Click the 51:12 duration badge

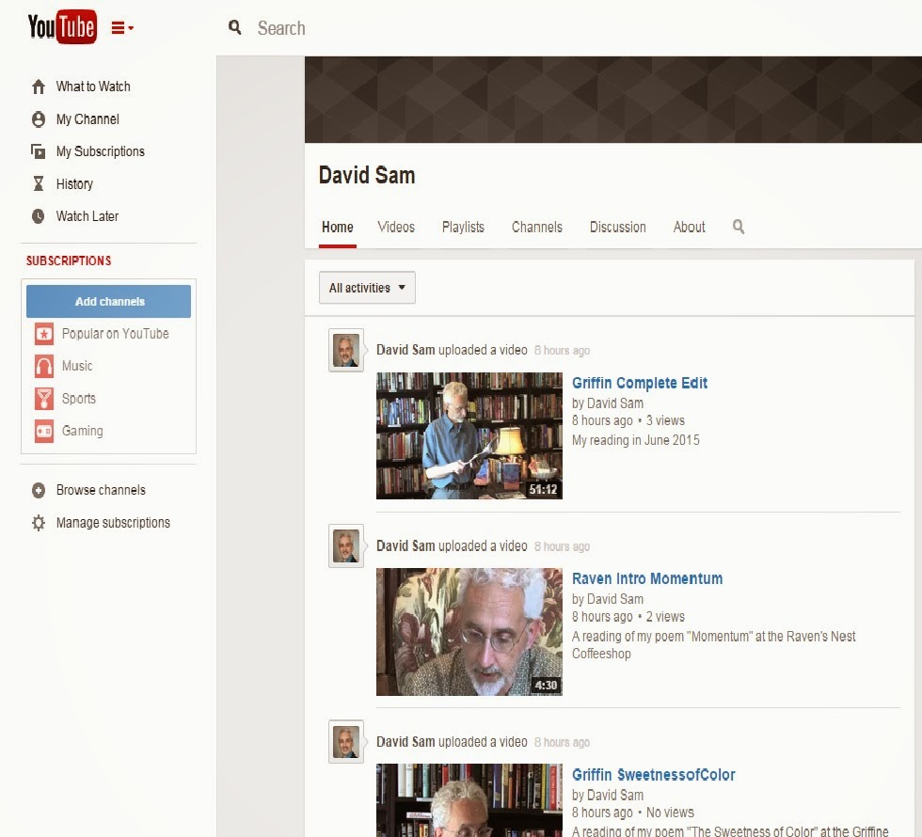pos(543,489)
